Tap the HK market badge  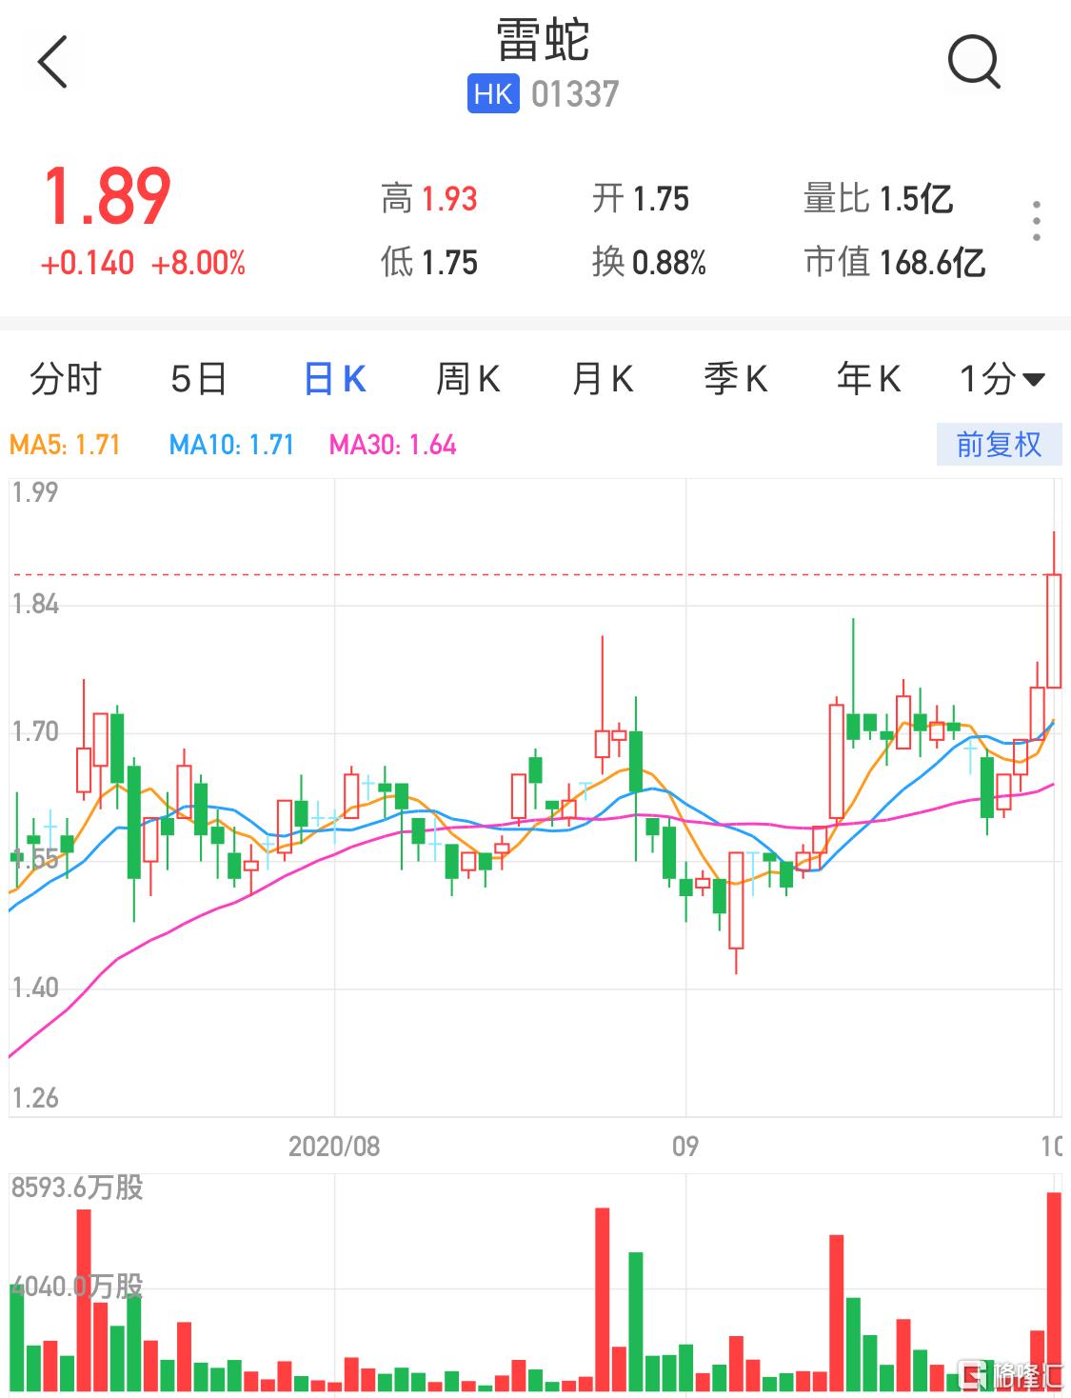pyautogui.click(x=492, y=94)
